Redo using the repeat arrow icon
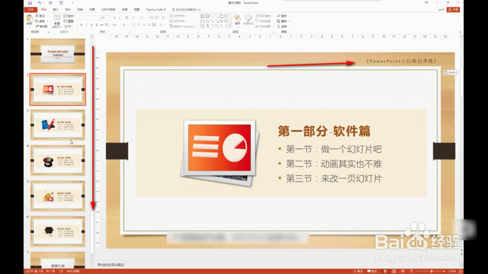Image resolution: width=488 pixels, height=274 pixels. pos(50,3)
